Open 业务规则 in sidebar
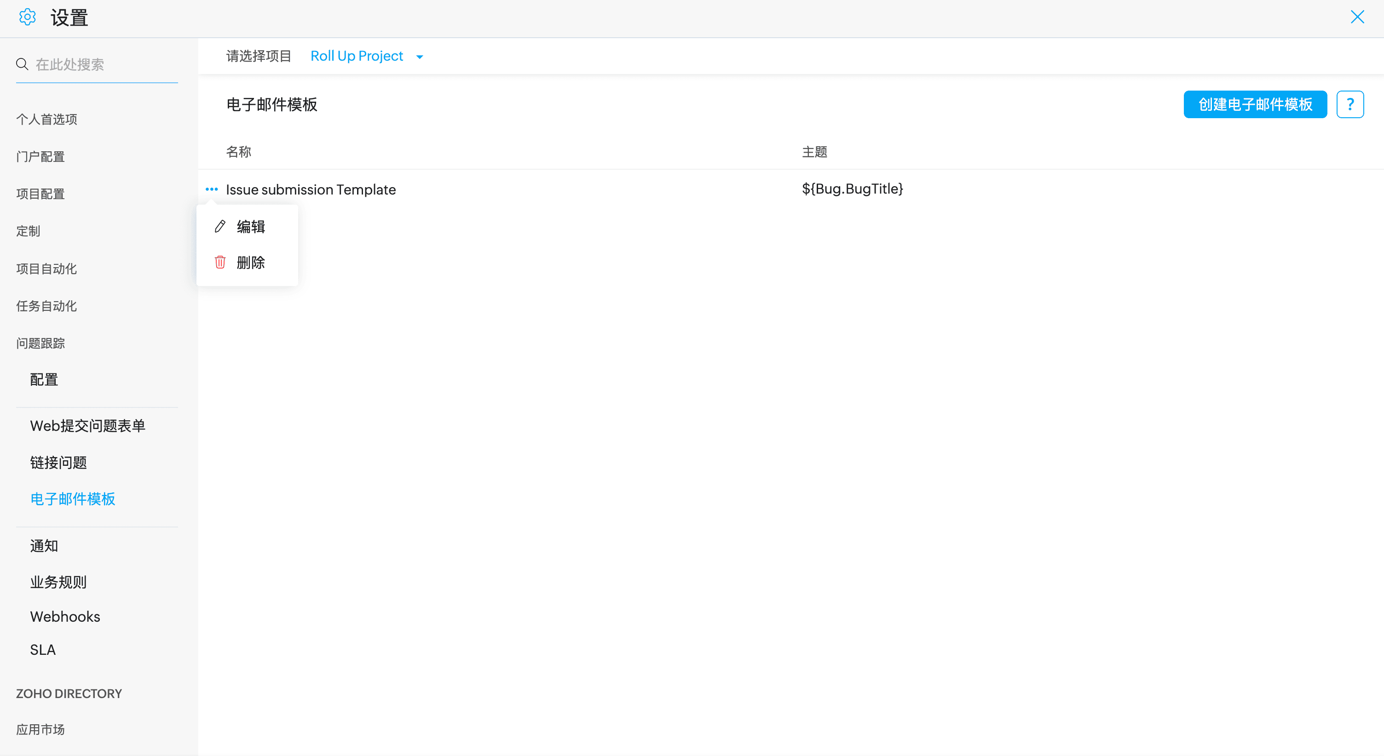 tap(58, 582)
